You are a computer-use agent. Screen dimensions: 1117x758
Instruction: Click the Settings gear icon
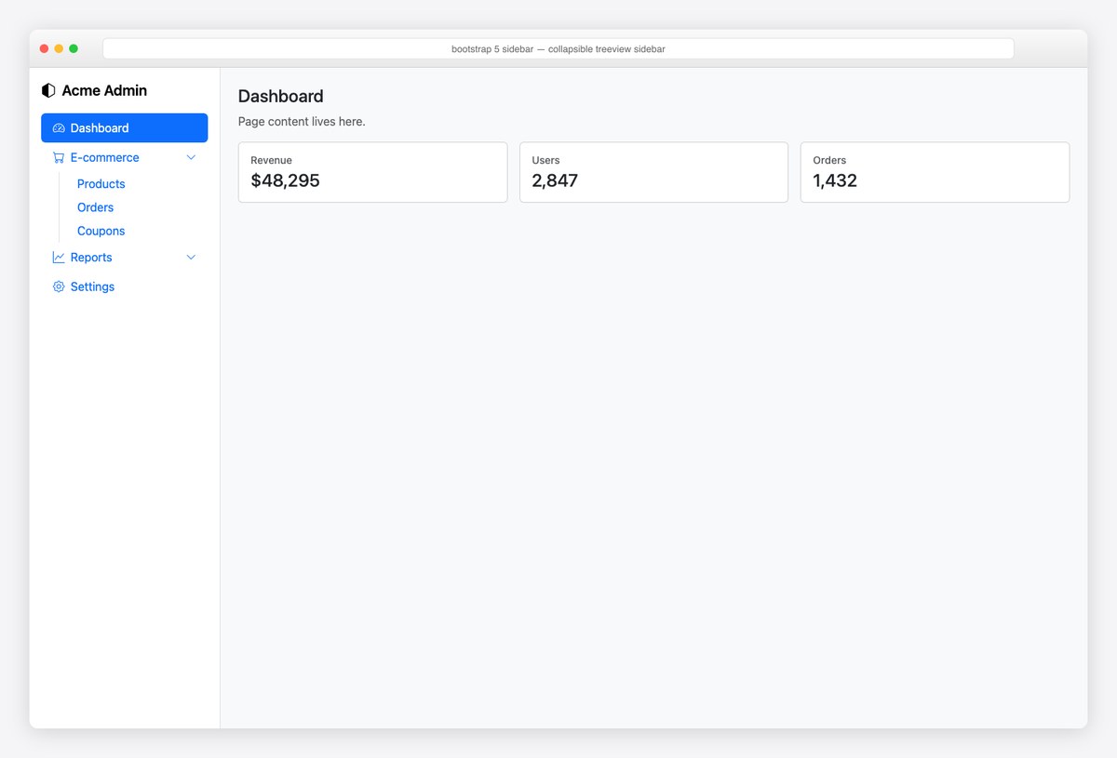click(x=59, y=287)
